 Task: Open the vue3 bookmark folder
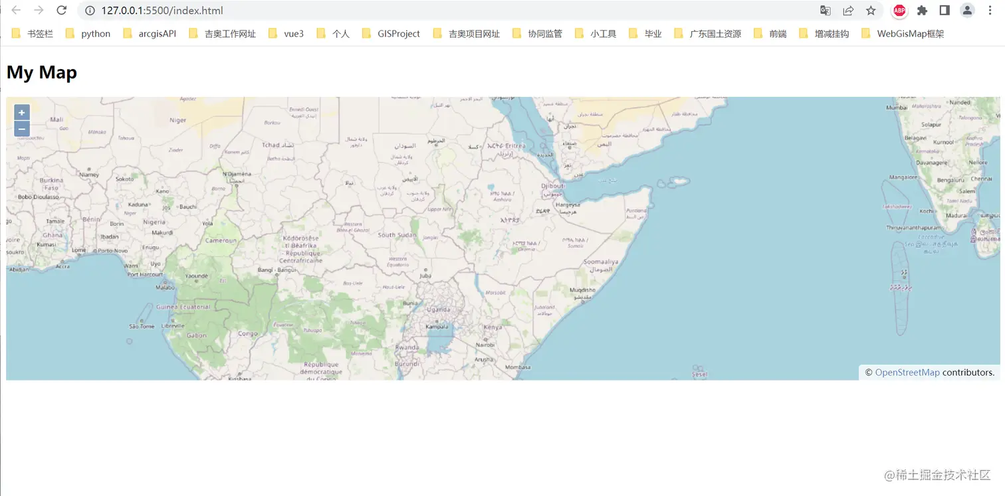[286, 34]
